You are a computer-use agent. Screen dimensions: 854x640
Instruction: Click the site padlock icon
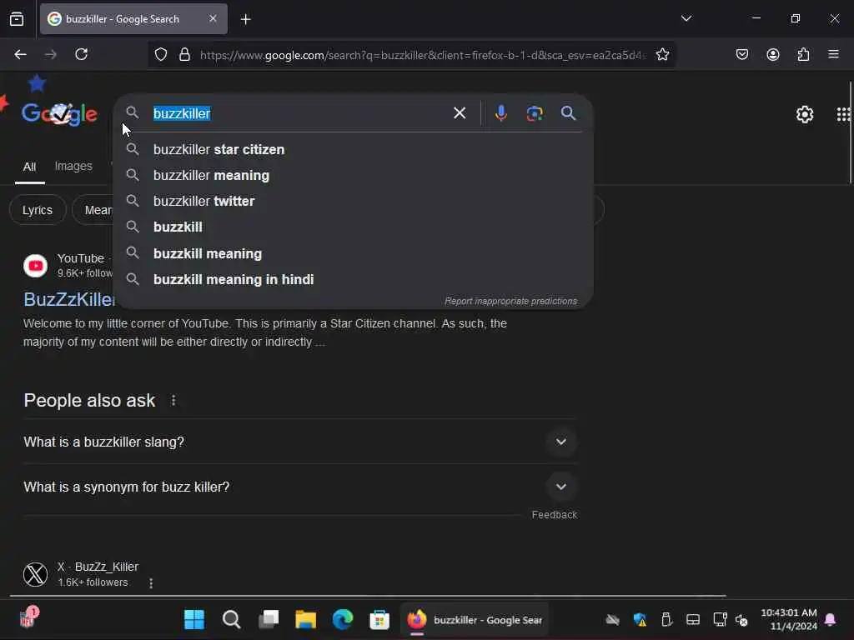[x=184, y=54]
